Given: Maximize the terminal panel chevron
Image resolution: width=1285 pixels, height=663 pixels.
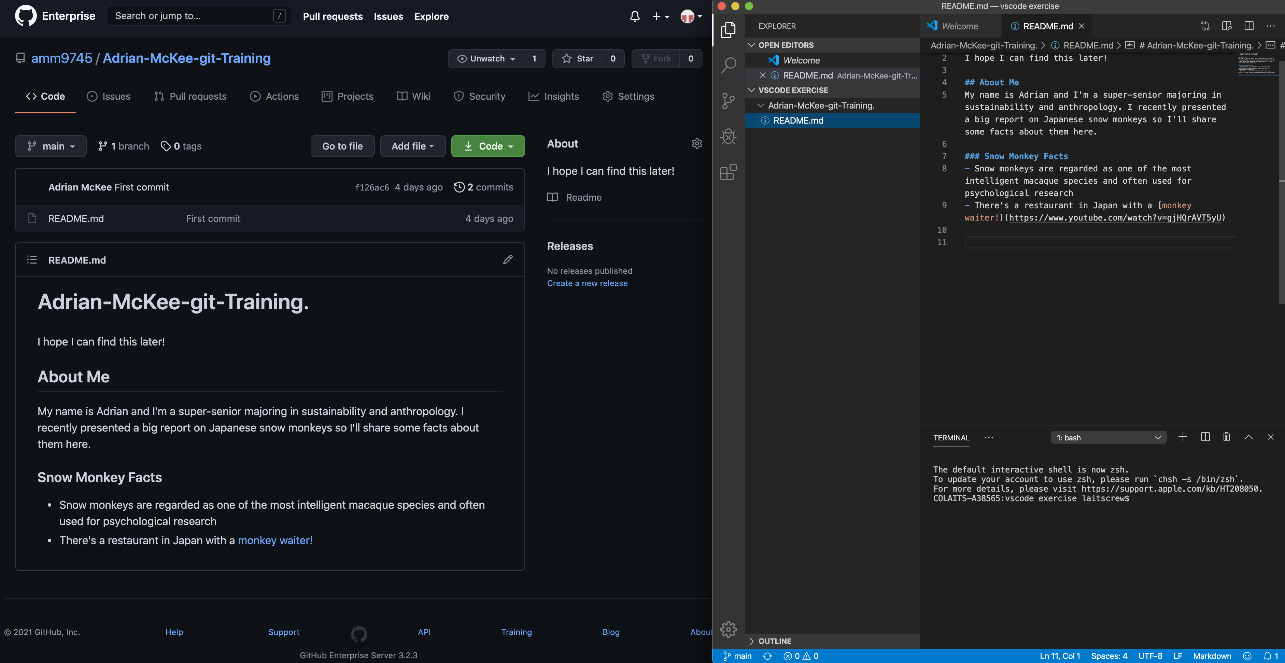Looking at the screenshot, I should [1248, 437].
